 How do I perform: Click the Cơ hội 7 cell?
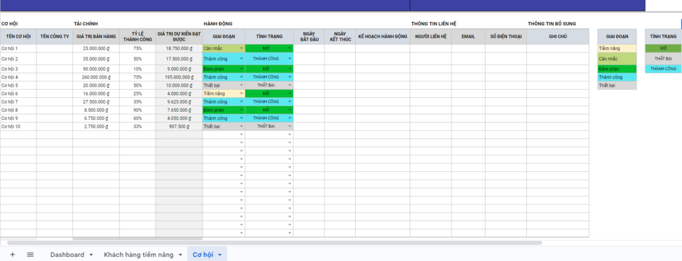click(x=18, y=102)
